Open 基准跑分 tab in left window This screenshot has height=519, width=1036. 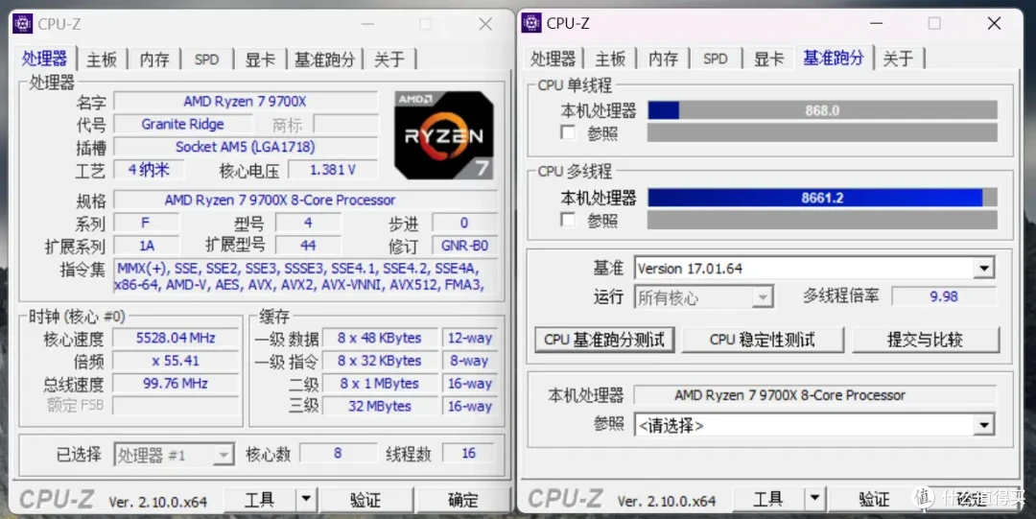(x=324, y=59)
